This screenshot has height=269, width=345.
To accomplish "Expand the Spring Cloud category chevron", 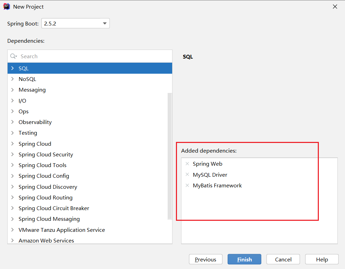I will [12, 144].
